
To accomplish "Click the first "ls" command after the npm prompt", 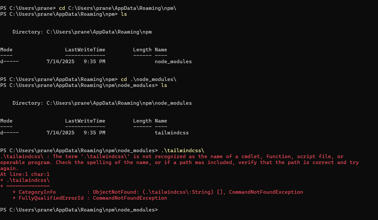I will tap(124, 14).
